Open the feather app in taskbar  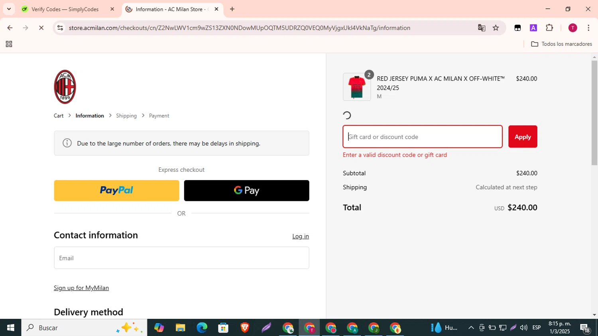266,328
